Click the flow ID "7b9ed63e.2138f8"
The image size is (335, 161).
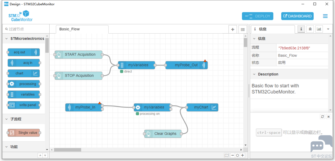click(x=294, y=48)
